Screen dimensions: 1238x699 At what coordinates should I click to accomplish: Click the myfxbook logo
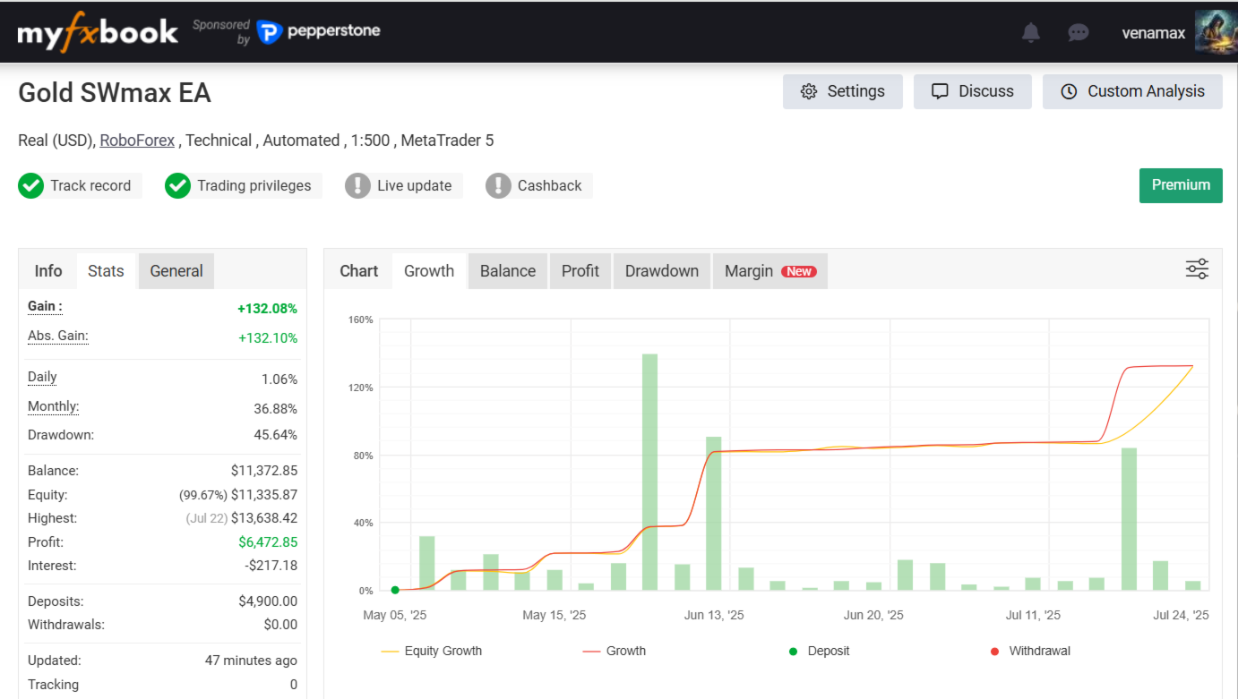pos(98,33)
